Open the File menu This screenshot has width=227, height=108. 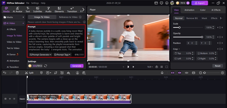(x=28, y=3)
